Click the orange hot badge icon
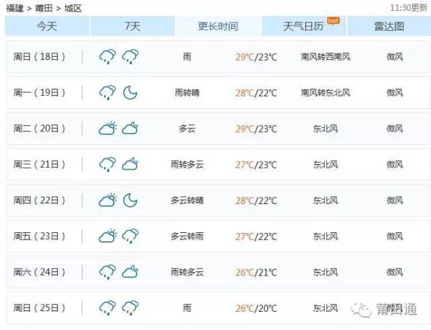 (333, 21)
